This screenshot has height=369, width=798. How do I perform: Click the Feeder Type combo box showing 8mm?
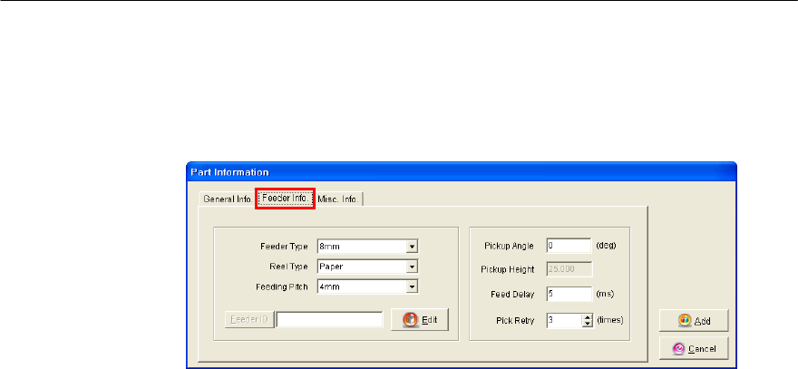367,247
